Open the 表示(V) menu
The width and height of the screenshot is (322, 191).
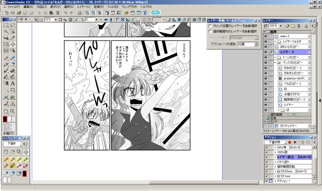click(x=55, y=7)
